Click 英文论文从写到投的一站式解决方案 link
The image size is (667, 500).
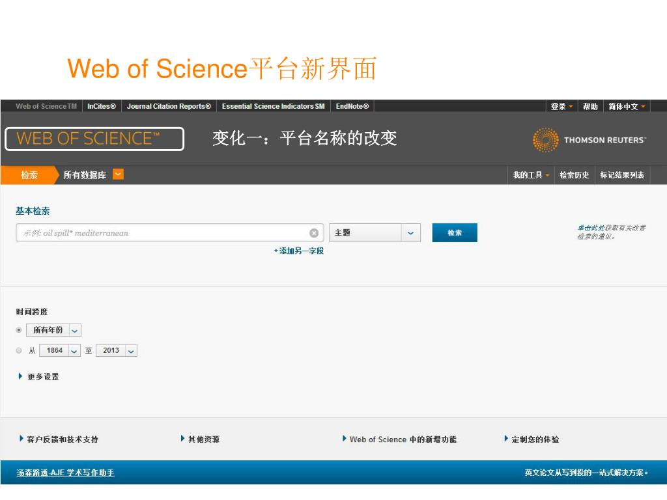(x=586, y=473)
